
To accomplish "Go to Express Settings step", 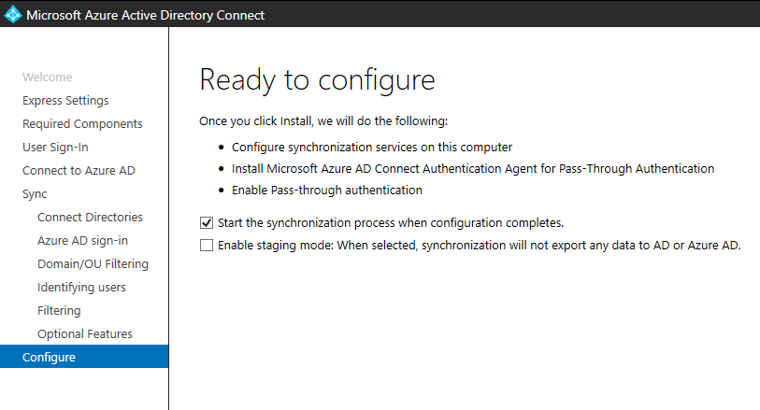I will click(65, 101).
